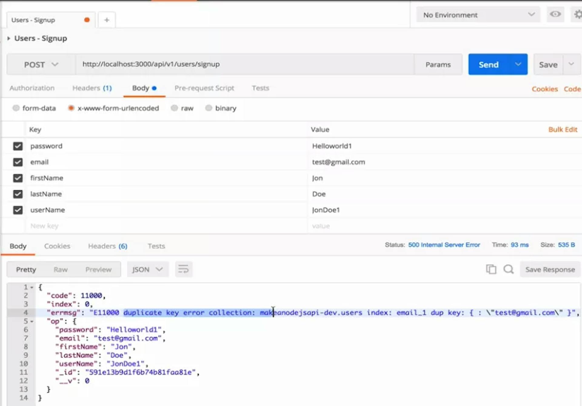Toggle line wrap icon in the response toolbar
Image resolution: width=582 pixels, height=406 pixels.
tap(183, 269)
